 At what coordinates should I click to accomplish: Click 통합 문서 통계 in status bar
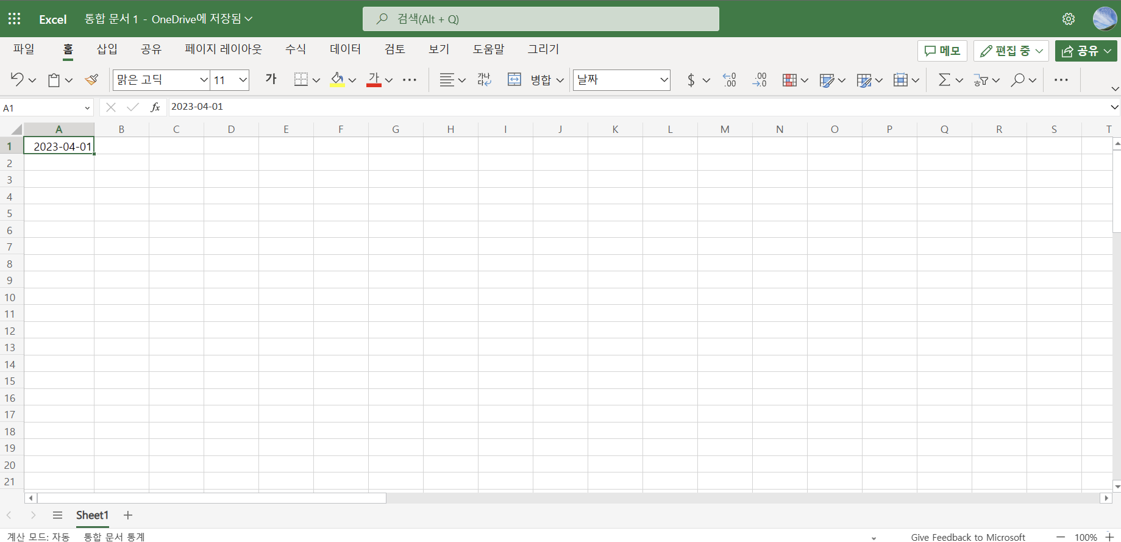114,537
